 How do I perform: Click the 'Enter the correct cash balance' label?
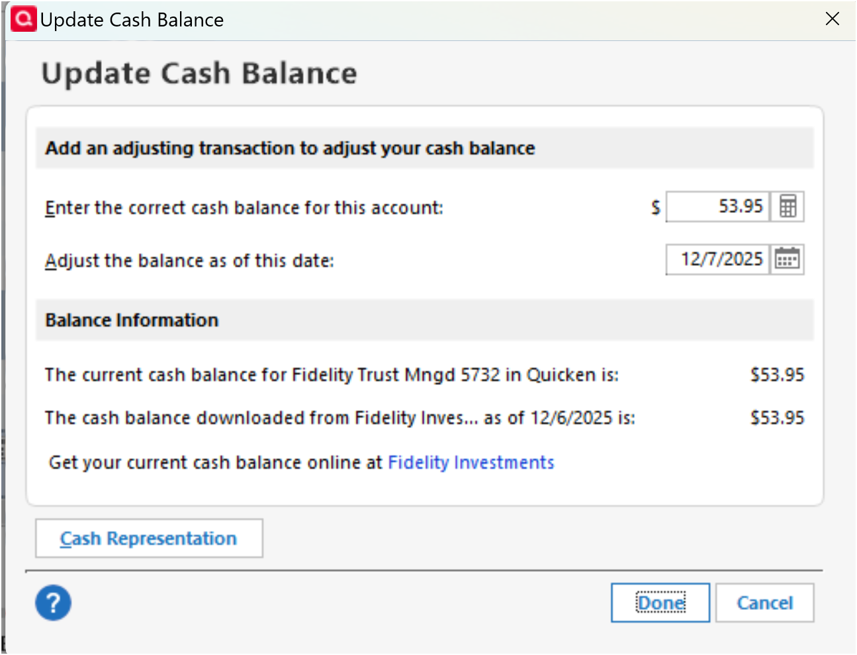click(x=244, y=208)
